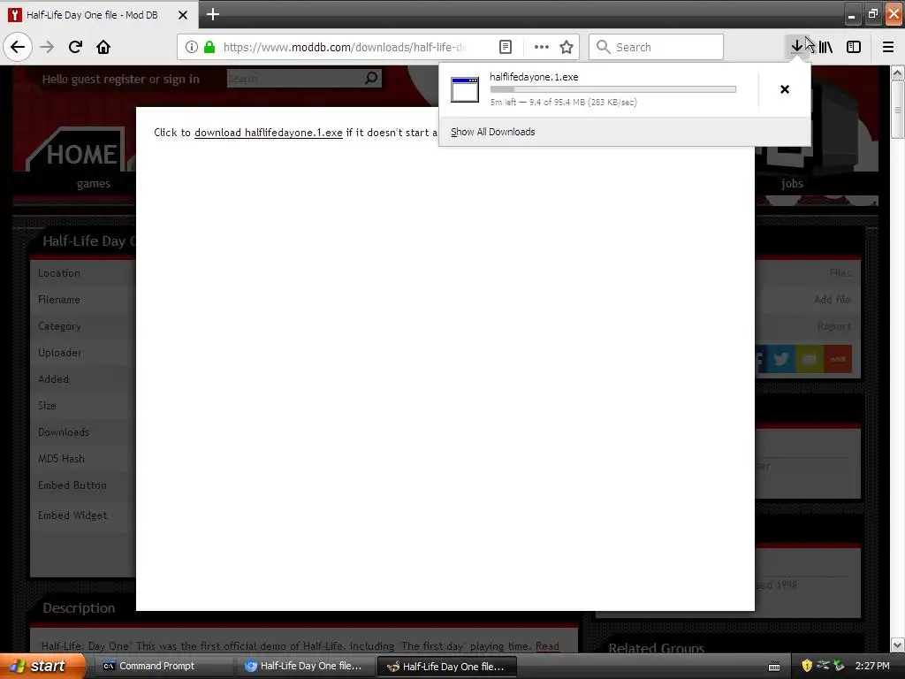This screenshot has height=679, width=905.
Task: Click the Embed Button row label
Action: (x=72, y=485)
